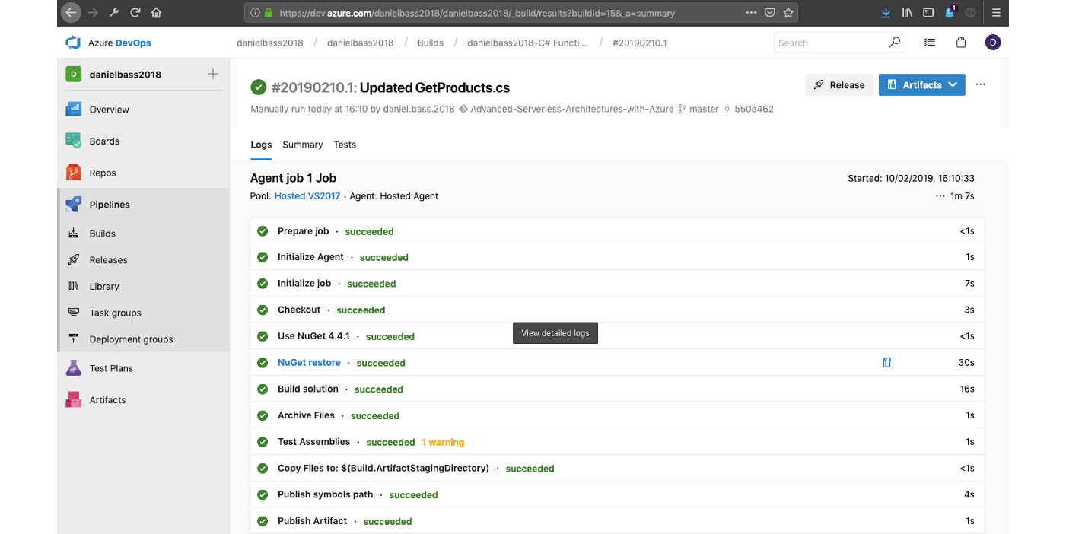Open the Publish symbols path log row

(617, 494)
